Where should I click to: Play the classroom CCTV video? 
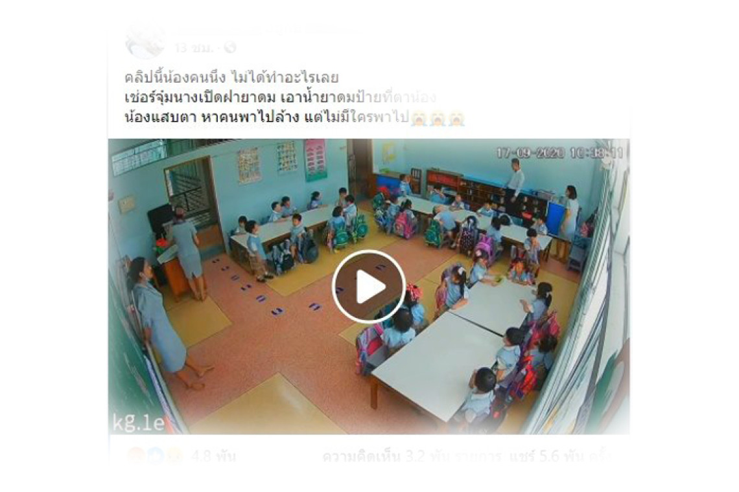click(x=369, y=286)
